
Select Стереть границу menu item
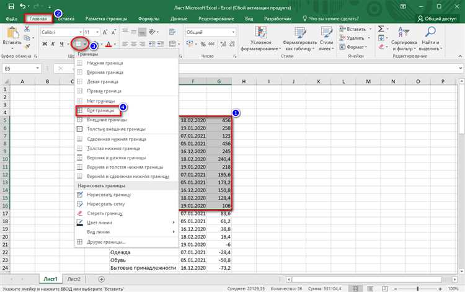tap(126, 213)
